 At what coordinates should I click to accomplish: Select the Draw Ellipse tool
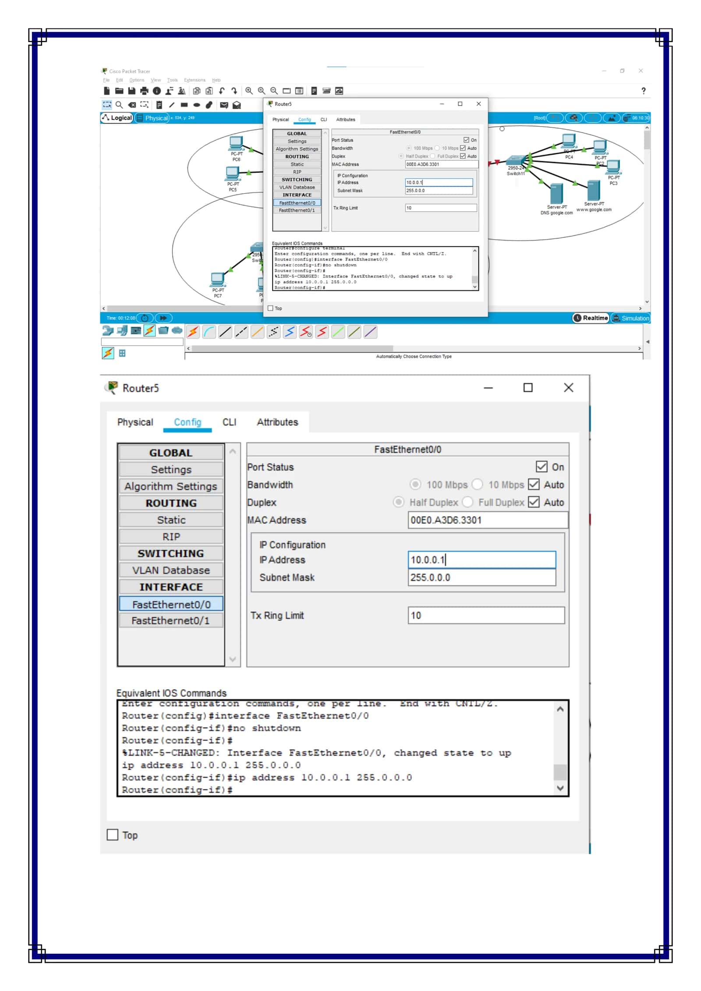coord(197,105)
